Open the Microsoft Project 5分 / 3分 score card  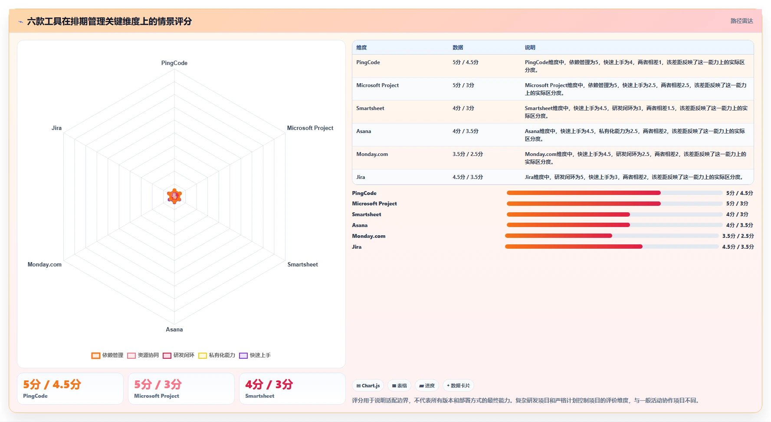[181, 389]
